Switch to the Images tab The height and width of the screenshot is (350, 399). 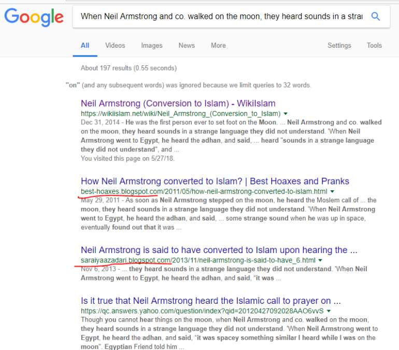tap(152, 46)
